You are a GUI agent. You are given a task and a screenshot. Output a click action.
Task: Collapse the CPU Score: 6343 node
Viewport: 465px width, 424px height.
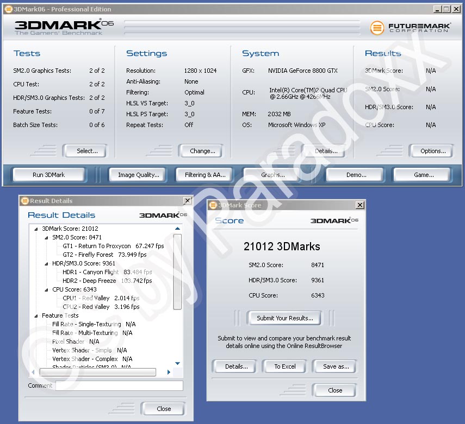click(x=47, y=290)
